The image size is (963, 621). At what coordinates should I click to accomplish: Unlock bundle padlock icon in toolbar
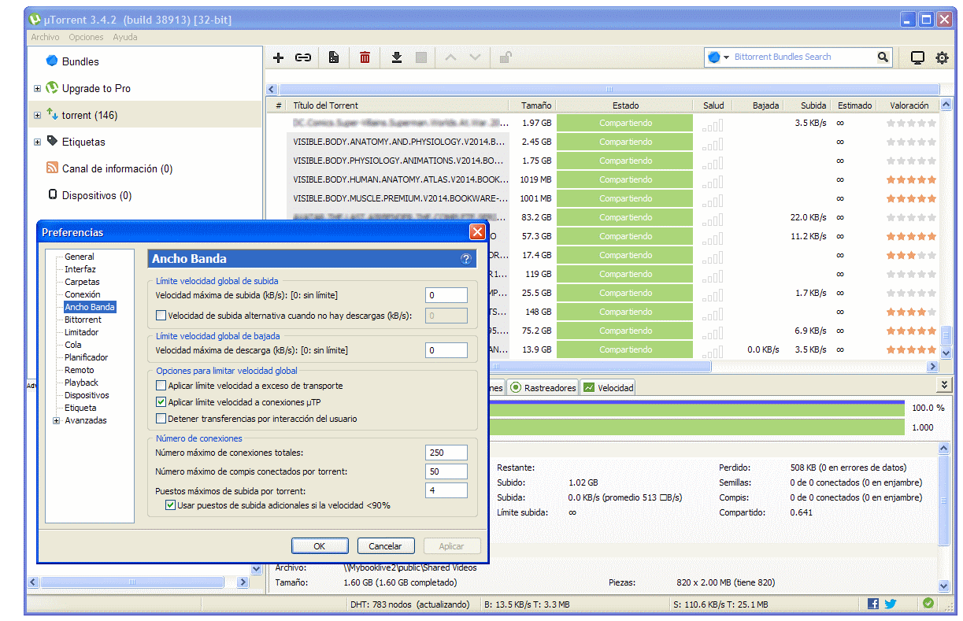(505, 57)
